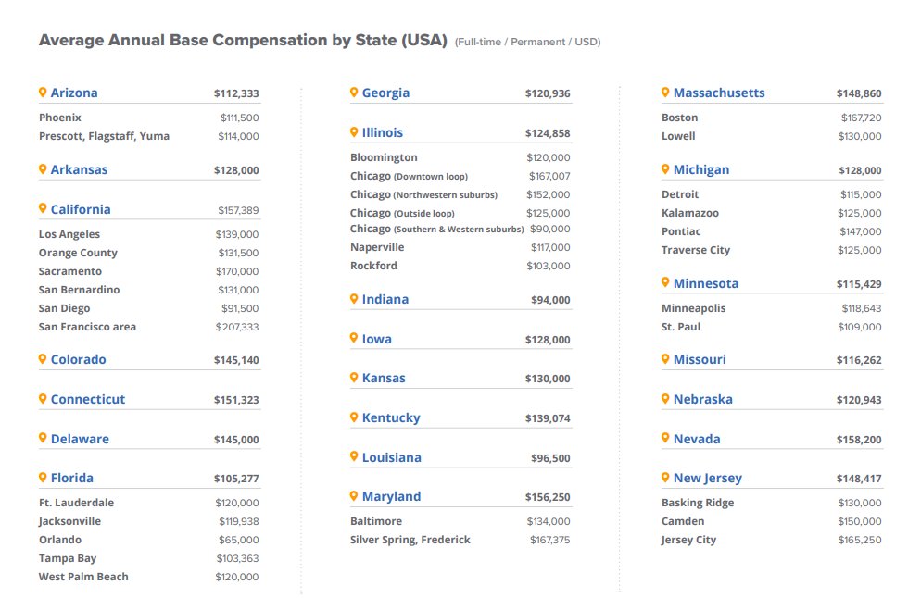The width and height of the screenshot is (921, 598).
Task: Click the pin icon beside Nevada
Action: point(665,438)
